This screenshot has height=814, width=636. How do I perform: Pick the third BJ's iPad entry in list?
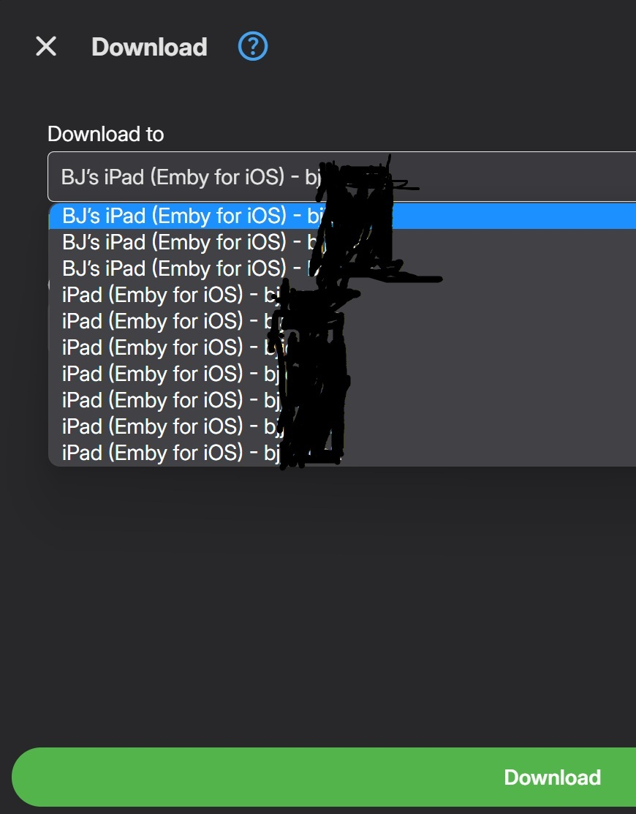coord(342,269)
